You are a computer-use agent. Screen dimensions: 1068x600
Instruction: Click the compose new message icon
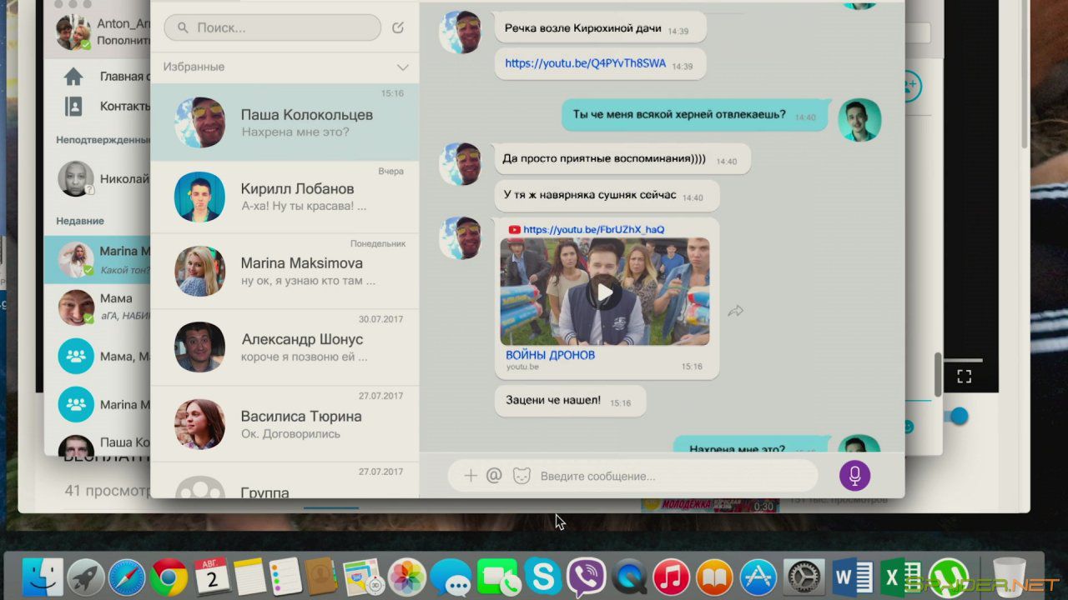(x=398, y=27)
